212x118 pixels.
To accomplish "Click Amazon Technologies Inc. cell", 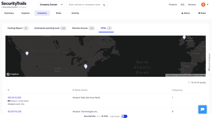I will [85, 111].
